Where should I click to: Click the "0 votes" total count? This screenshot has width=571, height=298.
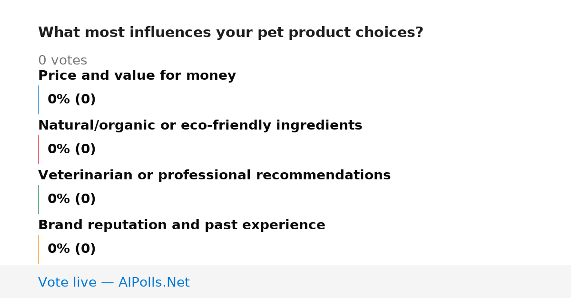[62, 61]
